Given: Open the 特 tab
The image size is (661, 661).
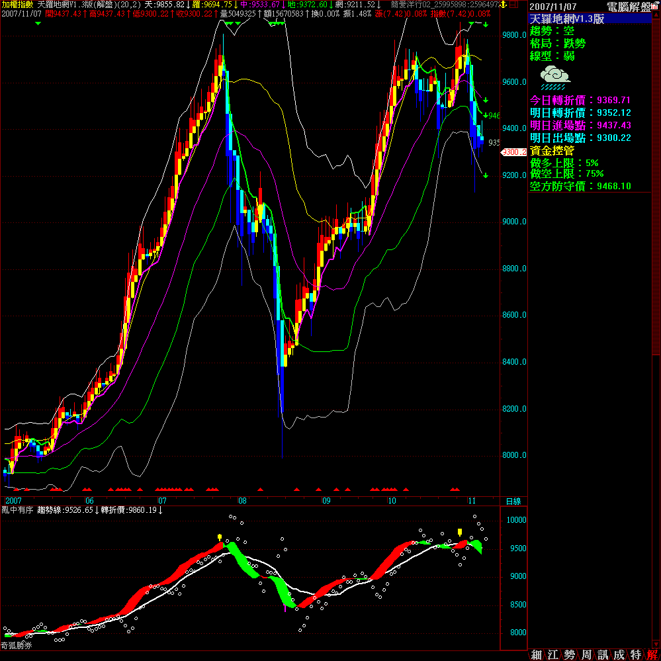Looking at the screenshot, I should (635, 654).
